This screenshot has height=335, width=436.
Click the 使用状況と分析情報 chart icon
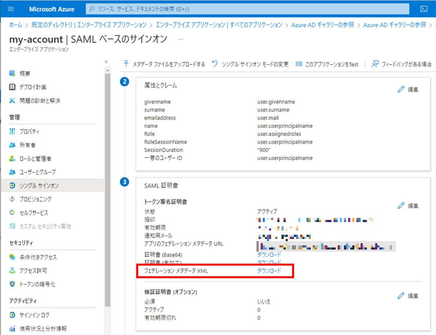click(x=12, y=328)
